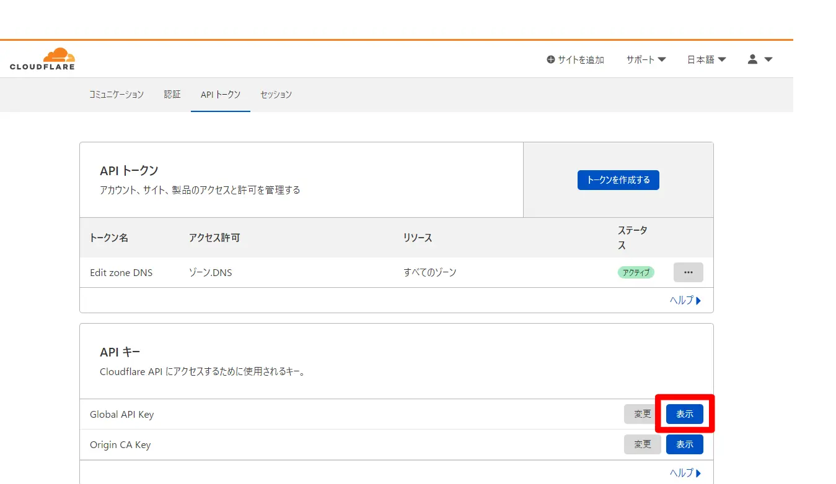Open the three-dots menu for Edit zone DNS
The height and width of the screenshot is (484, 836).
[688, 272]
